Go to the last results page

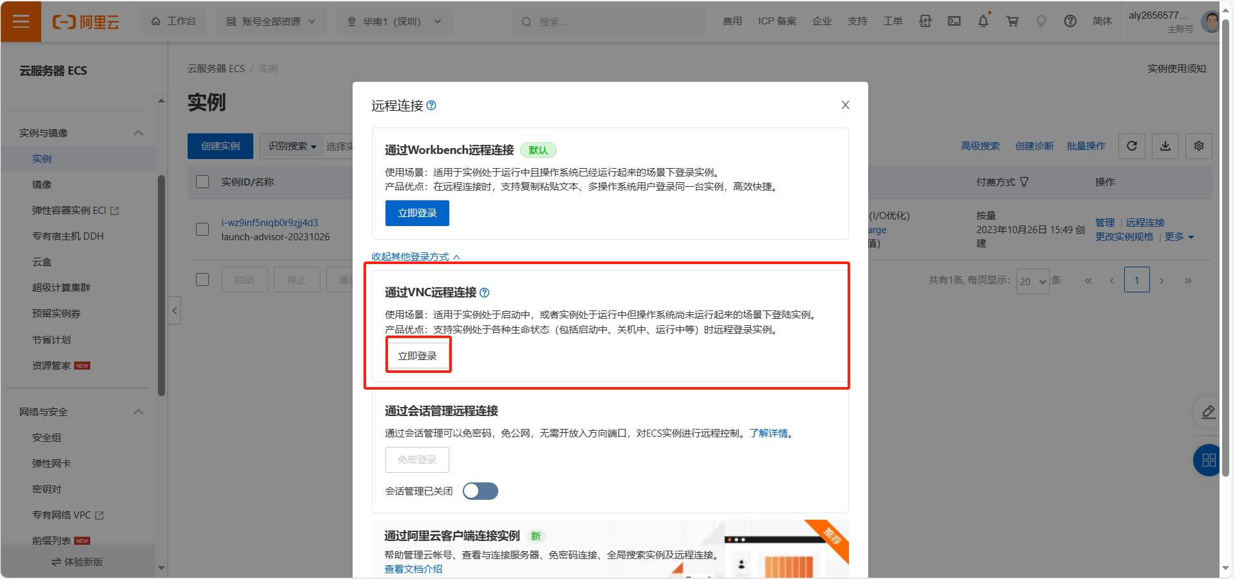(1188, 281)
